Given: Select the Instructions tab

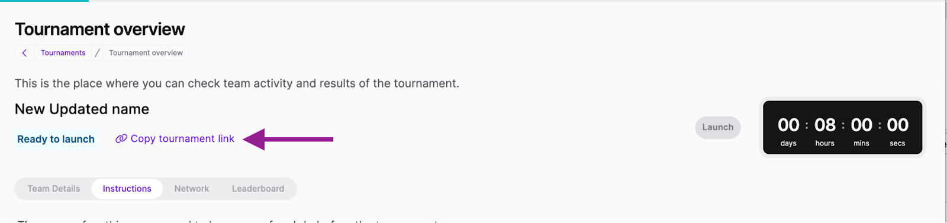Looking at the screenshot, I should click(127, 189).
